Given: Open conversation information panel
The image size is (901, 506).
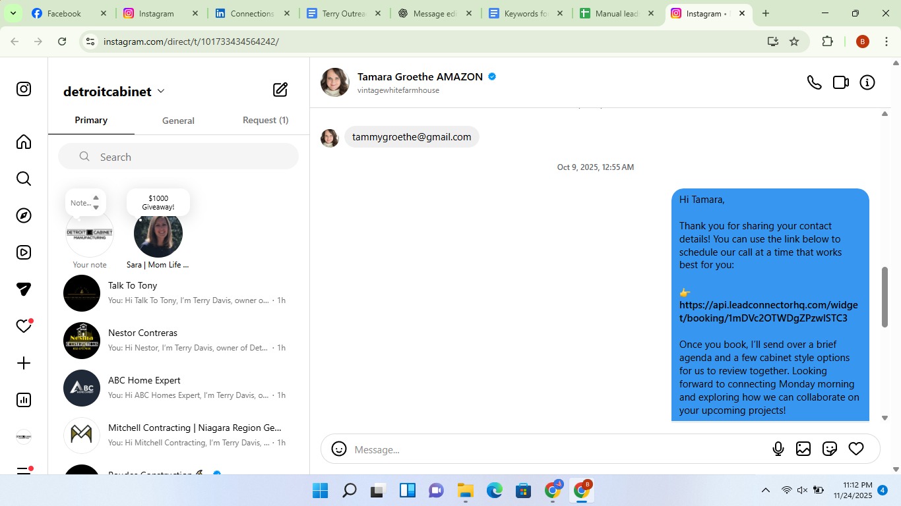Looking at the screenshot, I should click(867, 82).
